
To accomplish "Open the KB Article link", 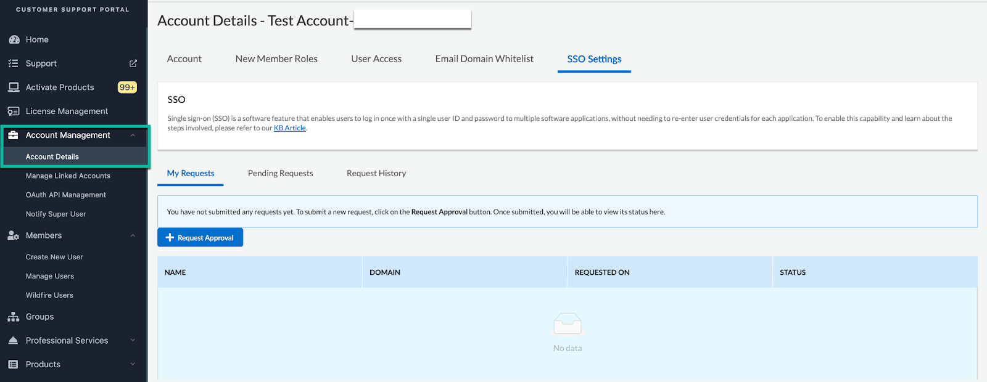I will click(290, 128).
